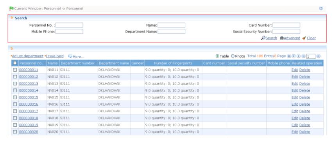Viewport: 333px width, 142px height.
Task: Click the Adjust department link
Action: 28,56
